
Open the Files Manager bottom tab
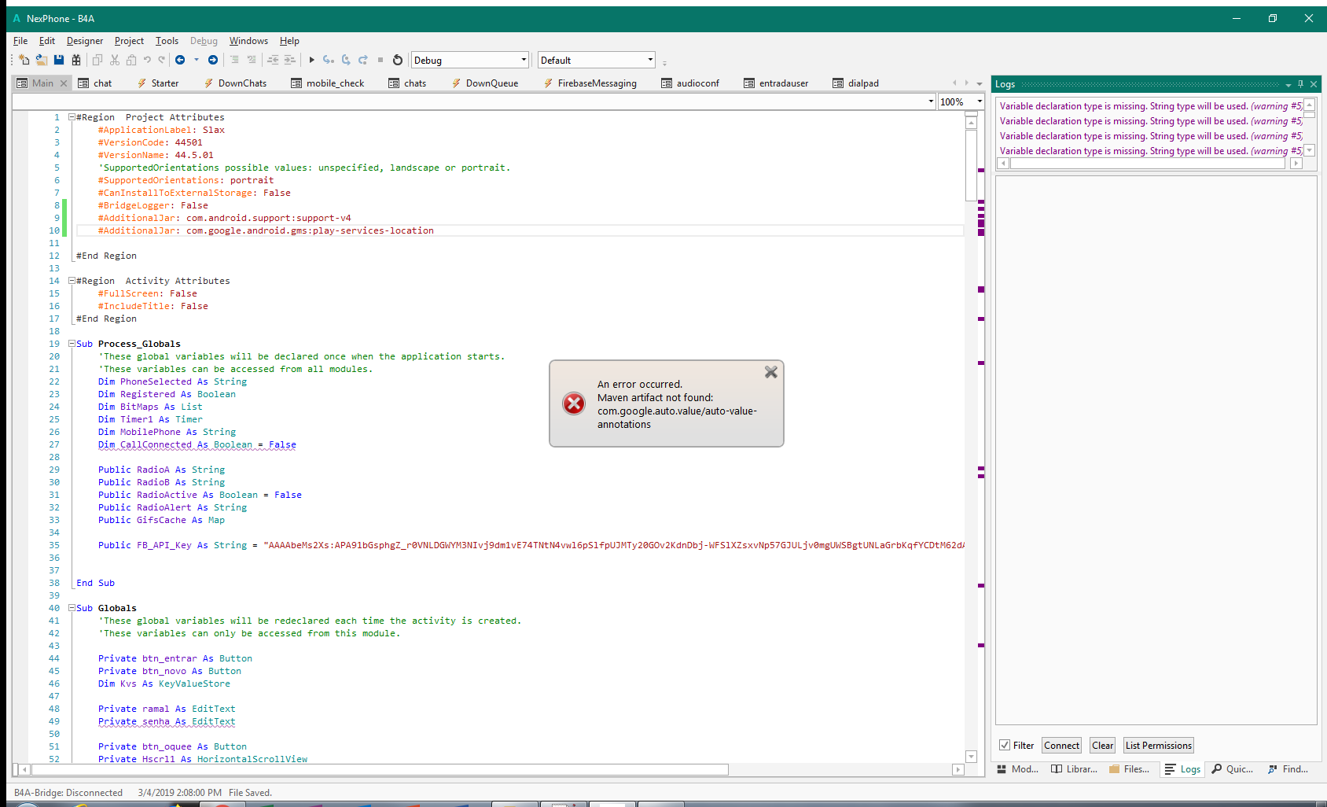(1129, 769)
